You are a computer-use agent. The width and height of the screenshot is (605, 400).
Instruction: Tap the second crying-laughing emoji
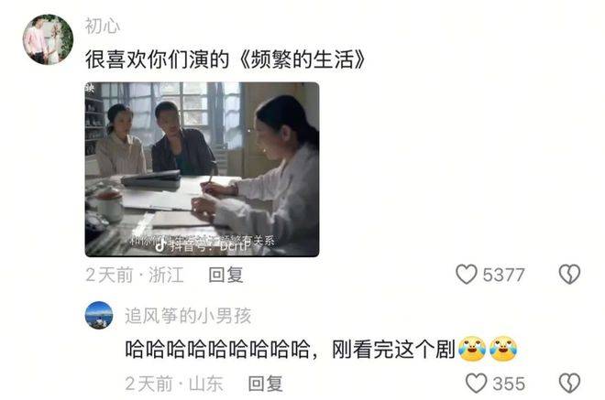(x=502, y=349)
